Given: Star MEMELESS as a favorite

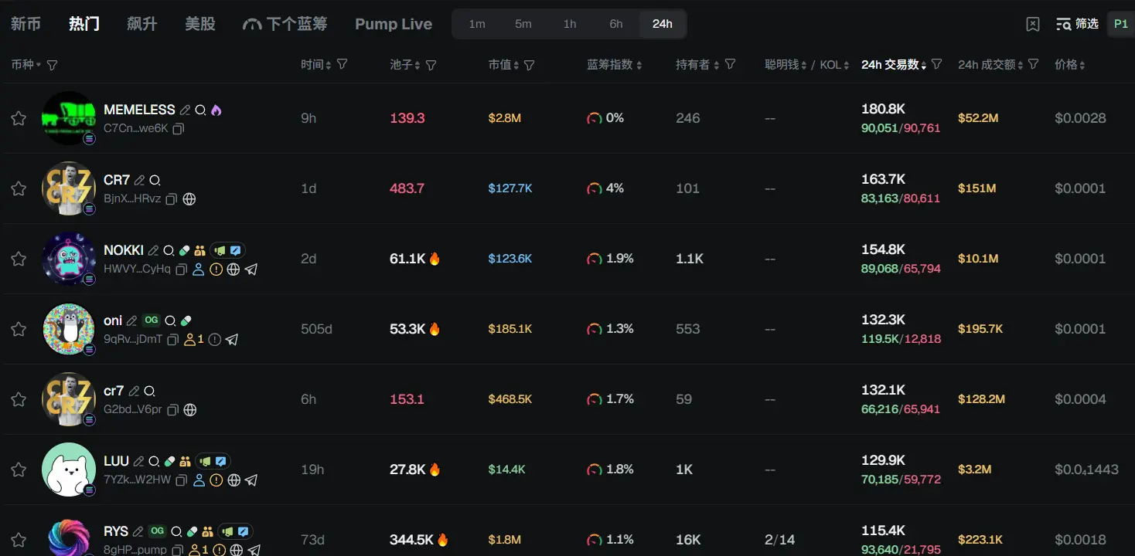Looking at the screenshot, I should [x=19, y=118].
